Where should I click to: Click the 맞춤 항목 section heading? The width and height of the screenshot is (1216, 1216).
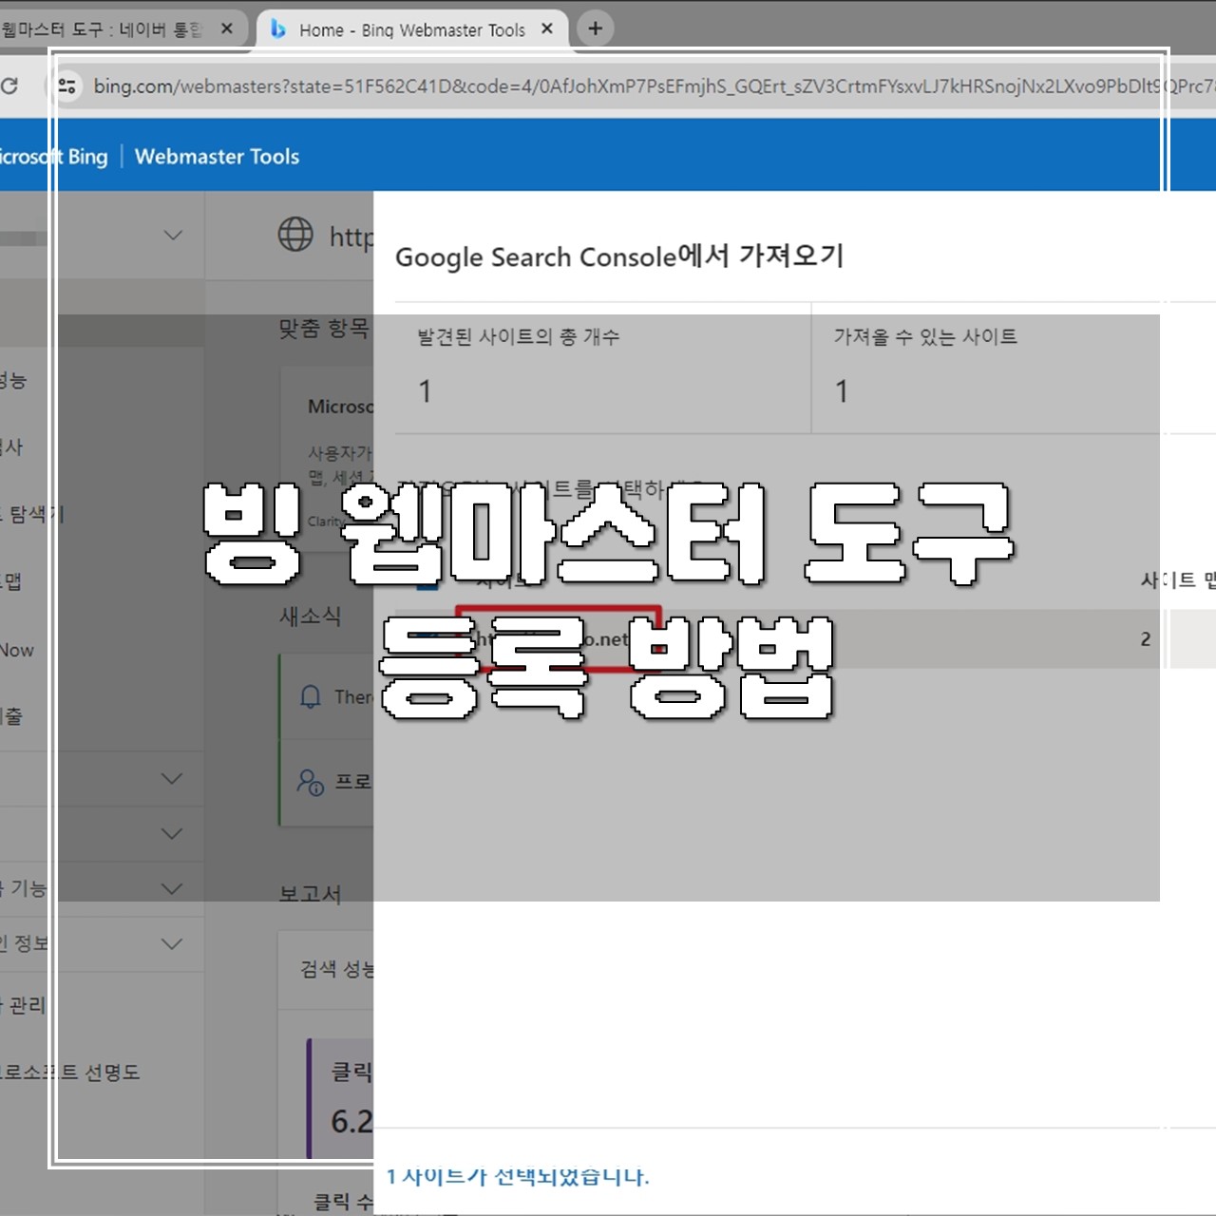coord(323,329)
